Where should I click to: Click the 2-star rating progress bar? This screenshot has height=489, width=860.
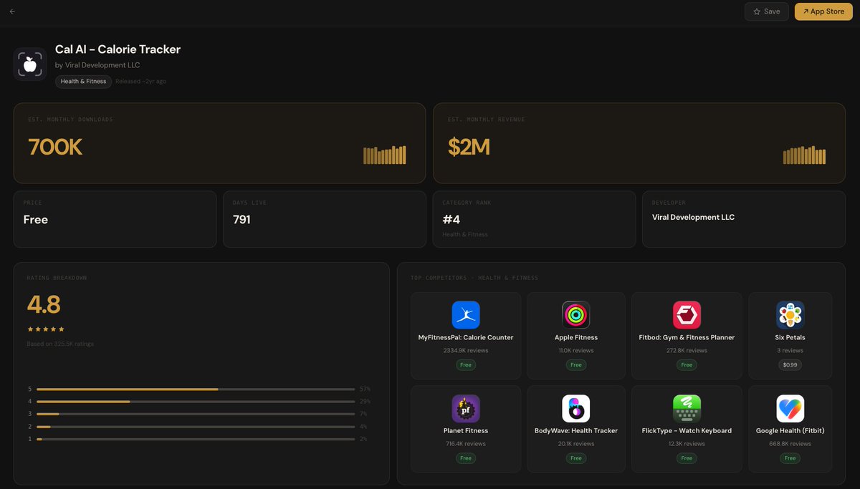(196, 427)
